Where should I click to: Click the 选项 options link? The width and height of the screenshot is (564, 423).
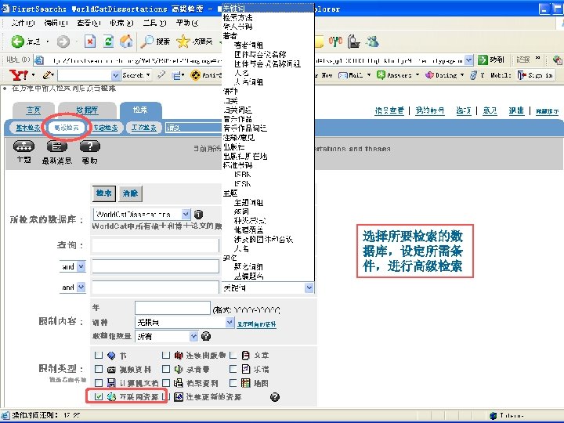coord(463,110)
